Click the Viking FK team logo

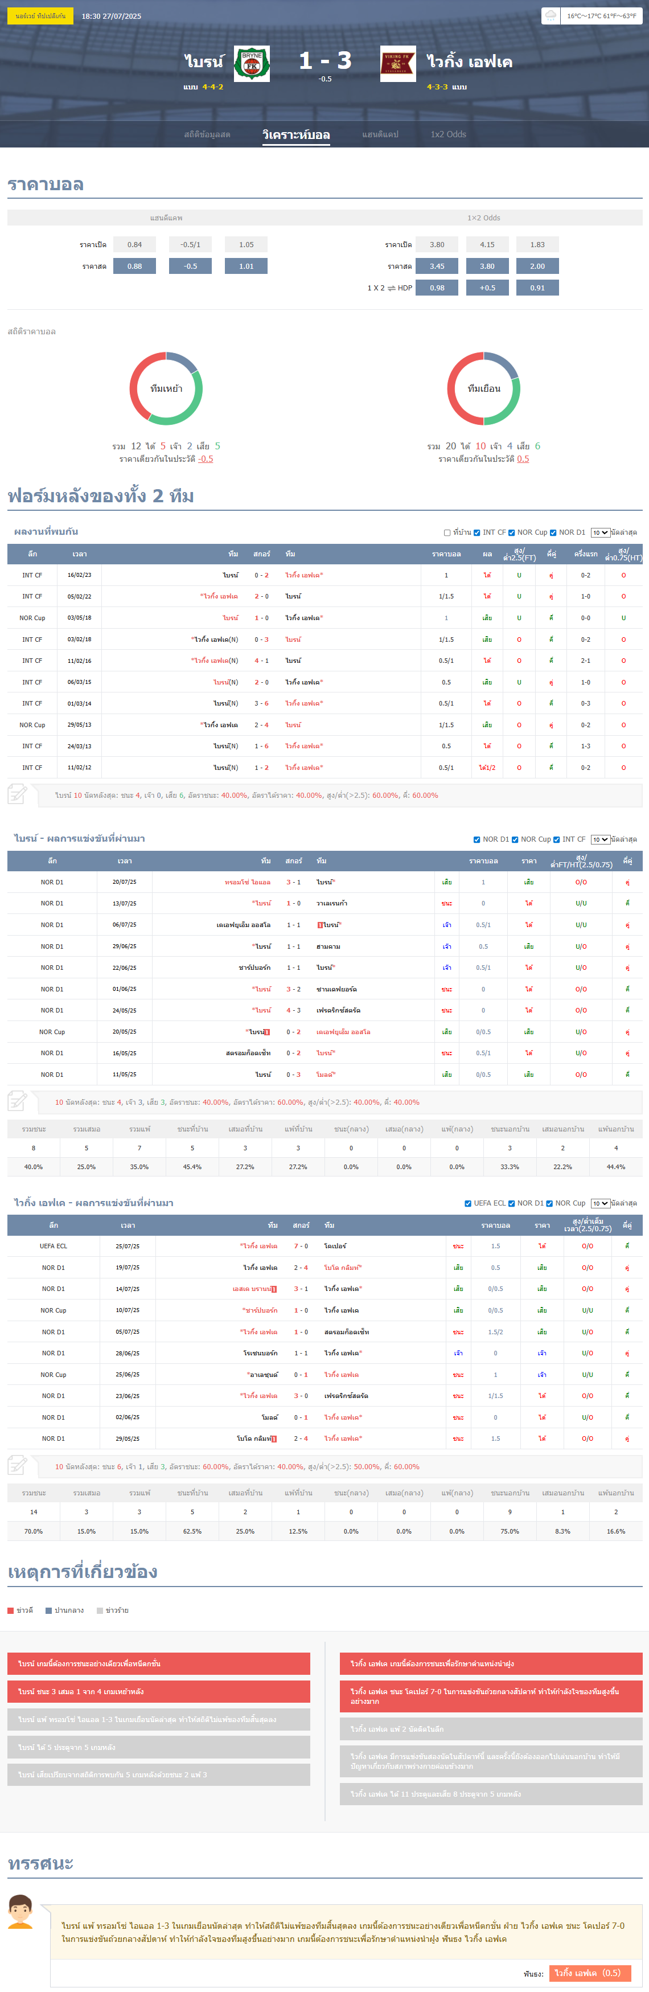click(x=398, y=64)
